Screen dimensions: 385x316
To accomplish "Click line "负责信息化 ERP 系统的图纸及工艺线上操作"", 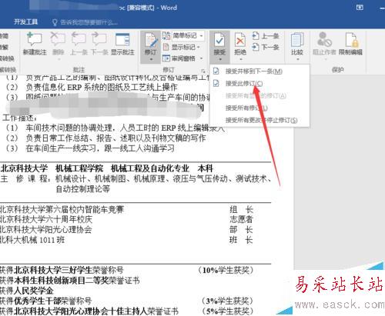I will pyautogui.click(x=102, y=87).
